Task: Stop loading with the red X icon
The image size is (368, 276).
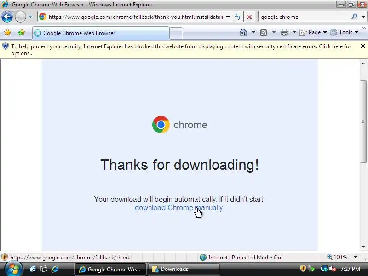Action: 249,17
